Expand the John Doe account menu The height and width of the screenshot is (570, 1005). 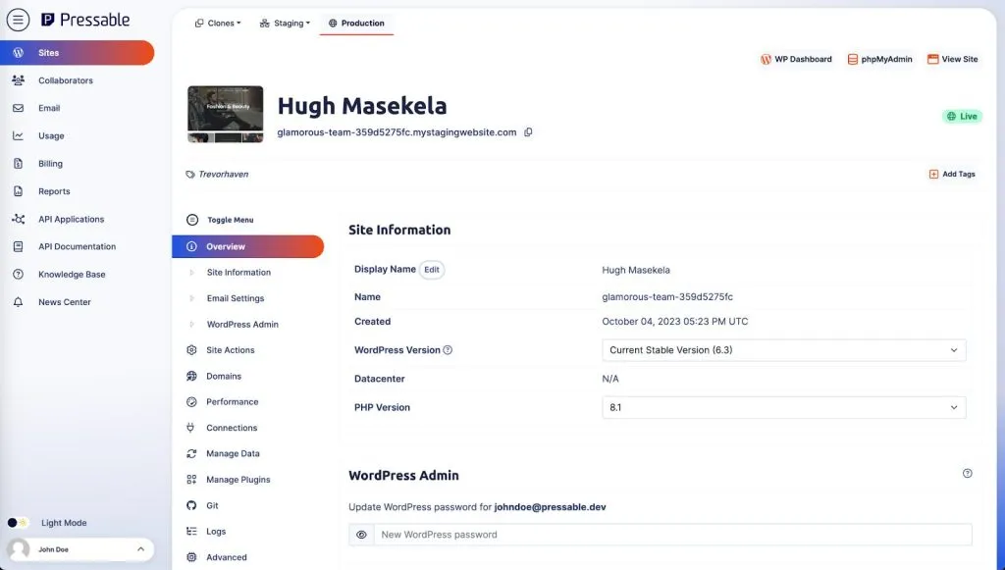pyautogui.click(x=140, y=548)
